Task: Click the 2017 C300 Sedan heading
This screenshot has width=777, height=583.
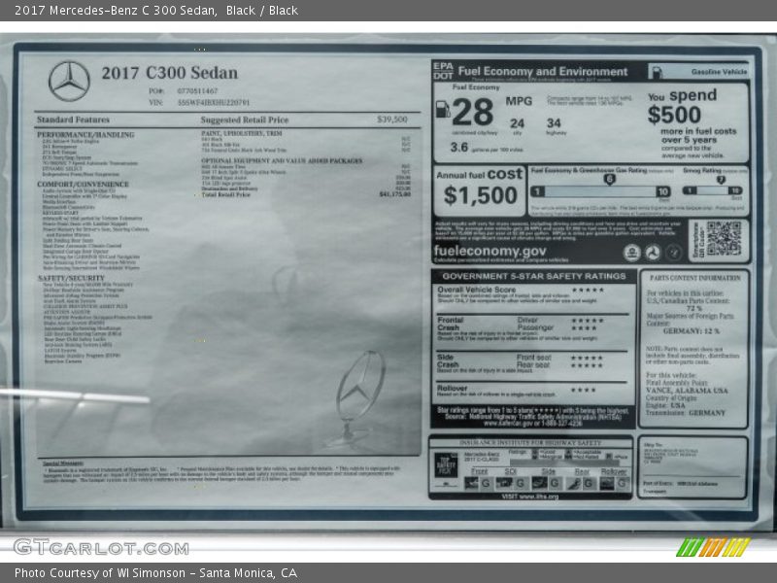Action: click(169, 73)
